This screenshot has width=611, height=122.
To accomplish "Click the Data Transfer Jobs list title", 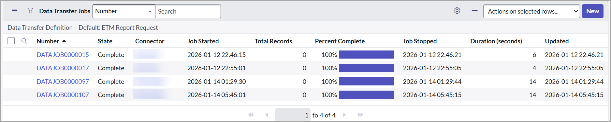I will [x=65, y=11].
